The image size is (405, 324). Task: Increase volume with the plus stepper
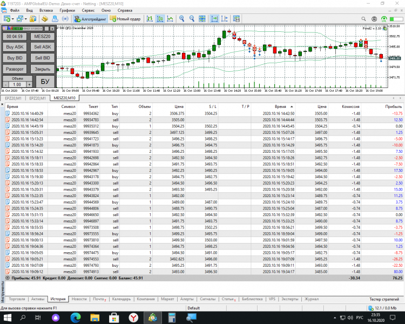click(30, 84)
